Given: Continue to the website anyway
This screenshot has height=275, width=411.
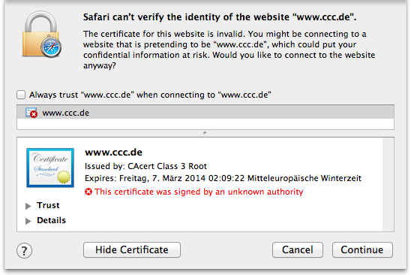Looking at the screenshot, I should pyautogui.click(x=362, y=249).
